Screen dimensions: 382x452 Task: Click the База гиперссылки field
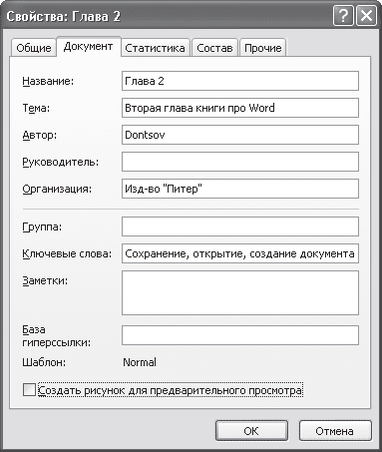click(240, 335)
